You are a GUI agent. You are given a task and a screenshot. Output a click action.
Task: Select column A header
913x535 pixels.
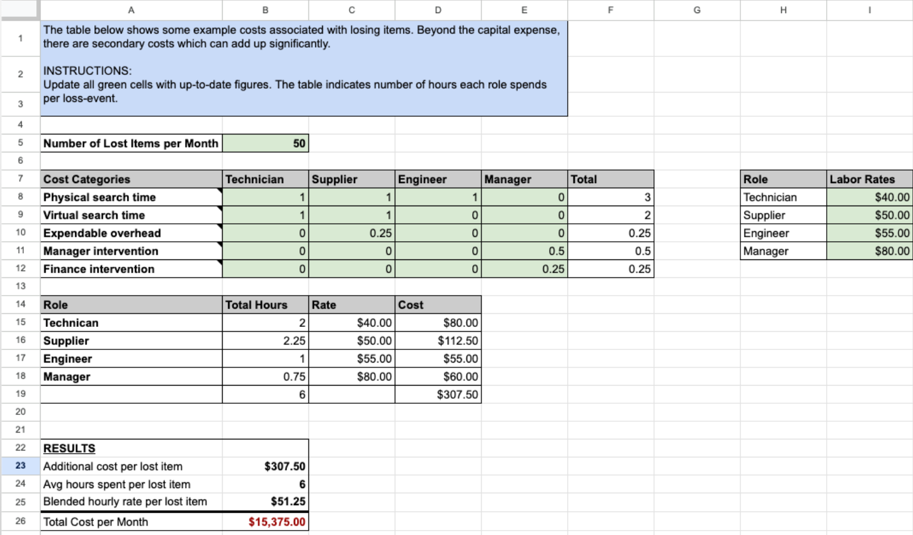coord(131,10)
